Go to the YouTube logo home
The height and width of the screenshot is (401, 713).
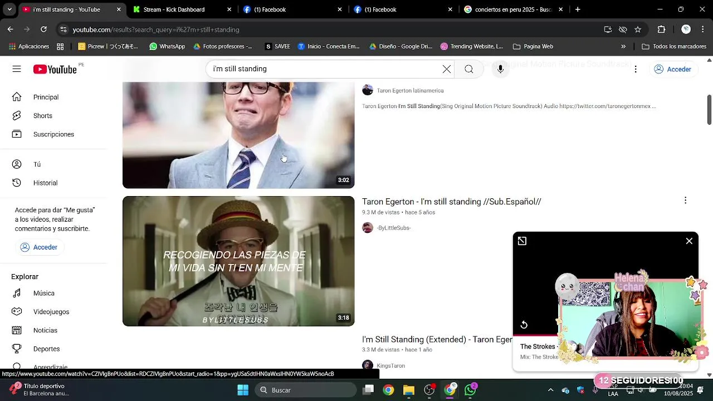pos(55,69)
